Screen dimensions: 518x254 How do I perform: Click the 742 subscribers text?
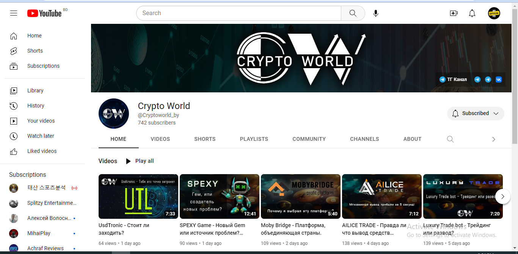pos(157,123)
